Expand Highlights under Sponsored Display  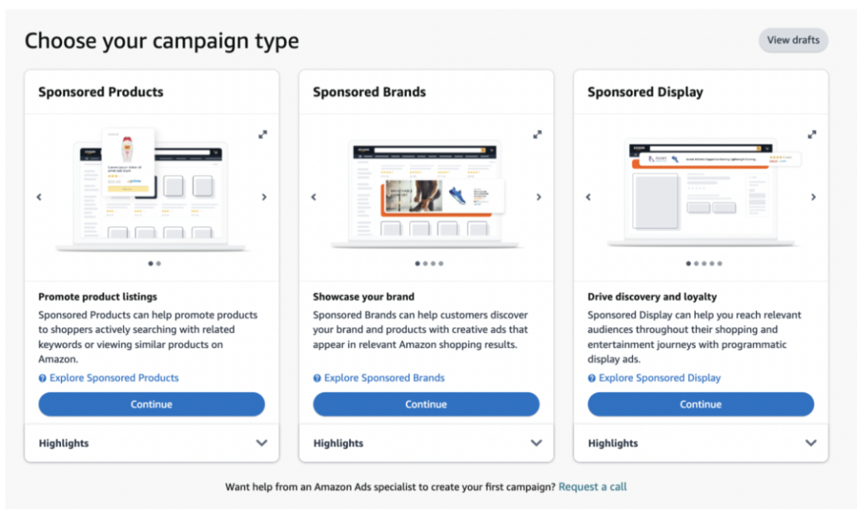tap(811, 443)
